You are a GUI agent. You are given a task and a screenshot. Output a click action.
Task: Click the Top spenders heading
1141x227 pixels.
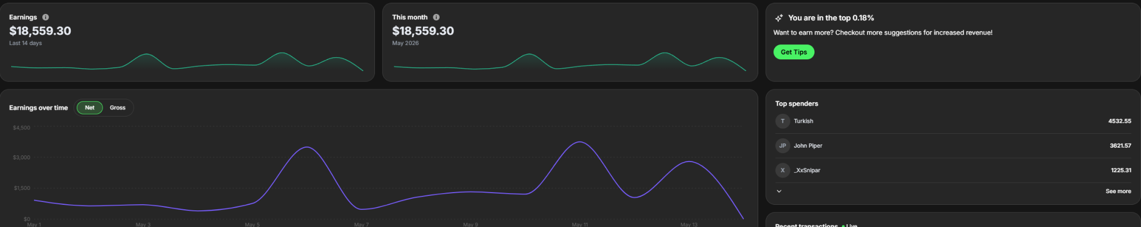click(797, 104)
